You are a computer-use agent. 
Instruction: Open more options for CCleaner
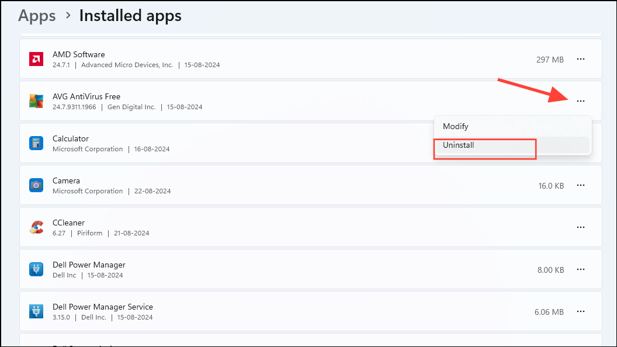[580, 227]
